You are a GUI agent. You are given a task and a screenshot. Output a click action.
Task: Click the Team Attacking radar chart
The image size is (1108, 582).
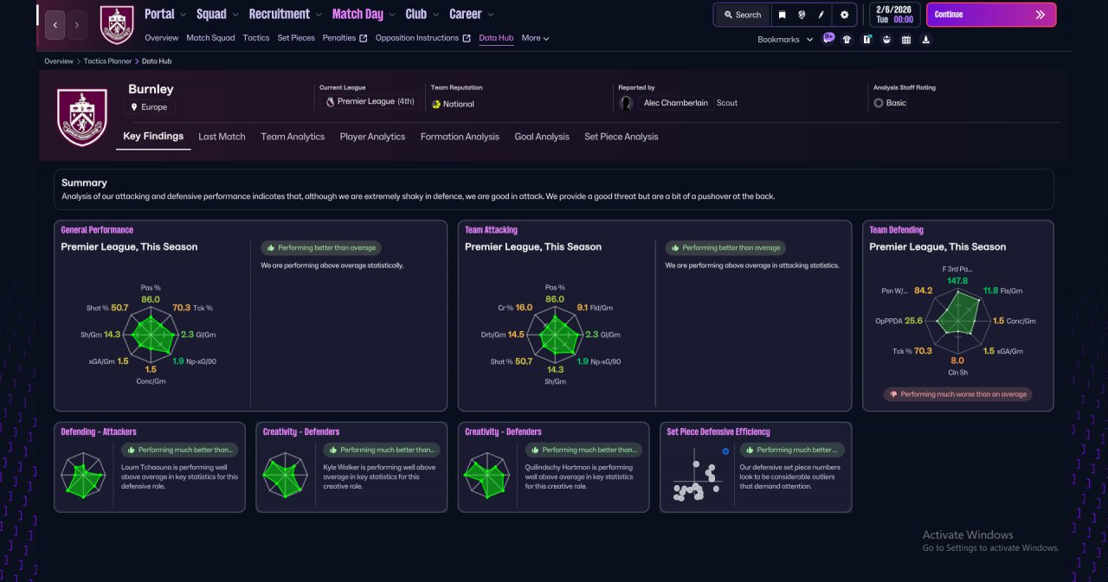click(x=557, y=335)
